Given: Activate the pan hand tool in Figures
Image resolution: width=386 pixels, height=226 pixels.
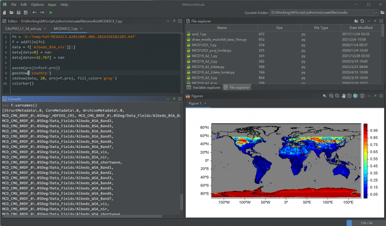Looking at the screenshot, I should pyautogui.click(x=343, y=96).
